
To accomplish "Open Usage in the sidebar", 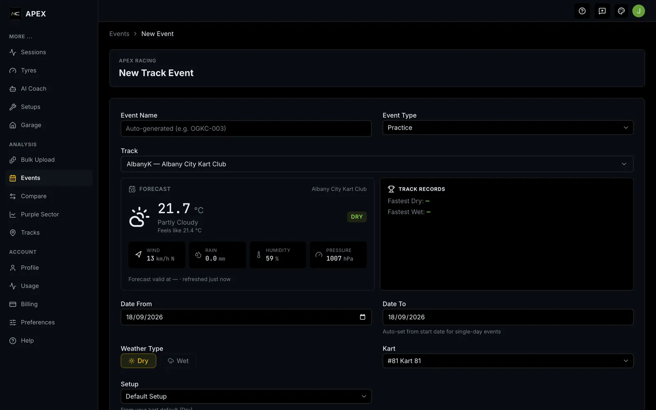I will click(x=49, y=286).
